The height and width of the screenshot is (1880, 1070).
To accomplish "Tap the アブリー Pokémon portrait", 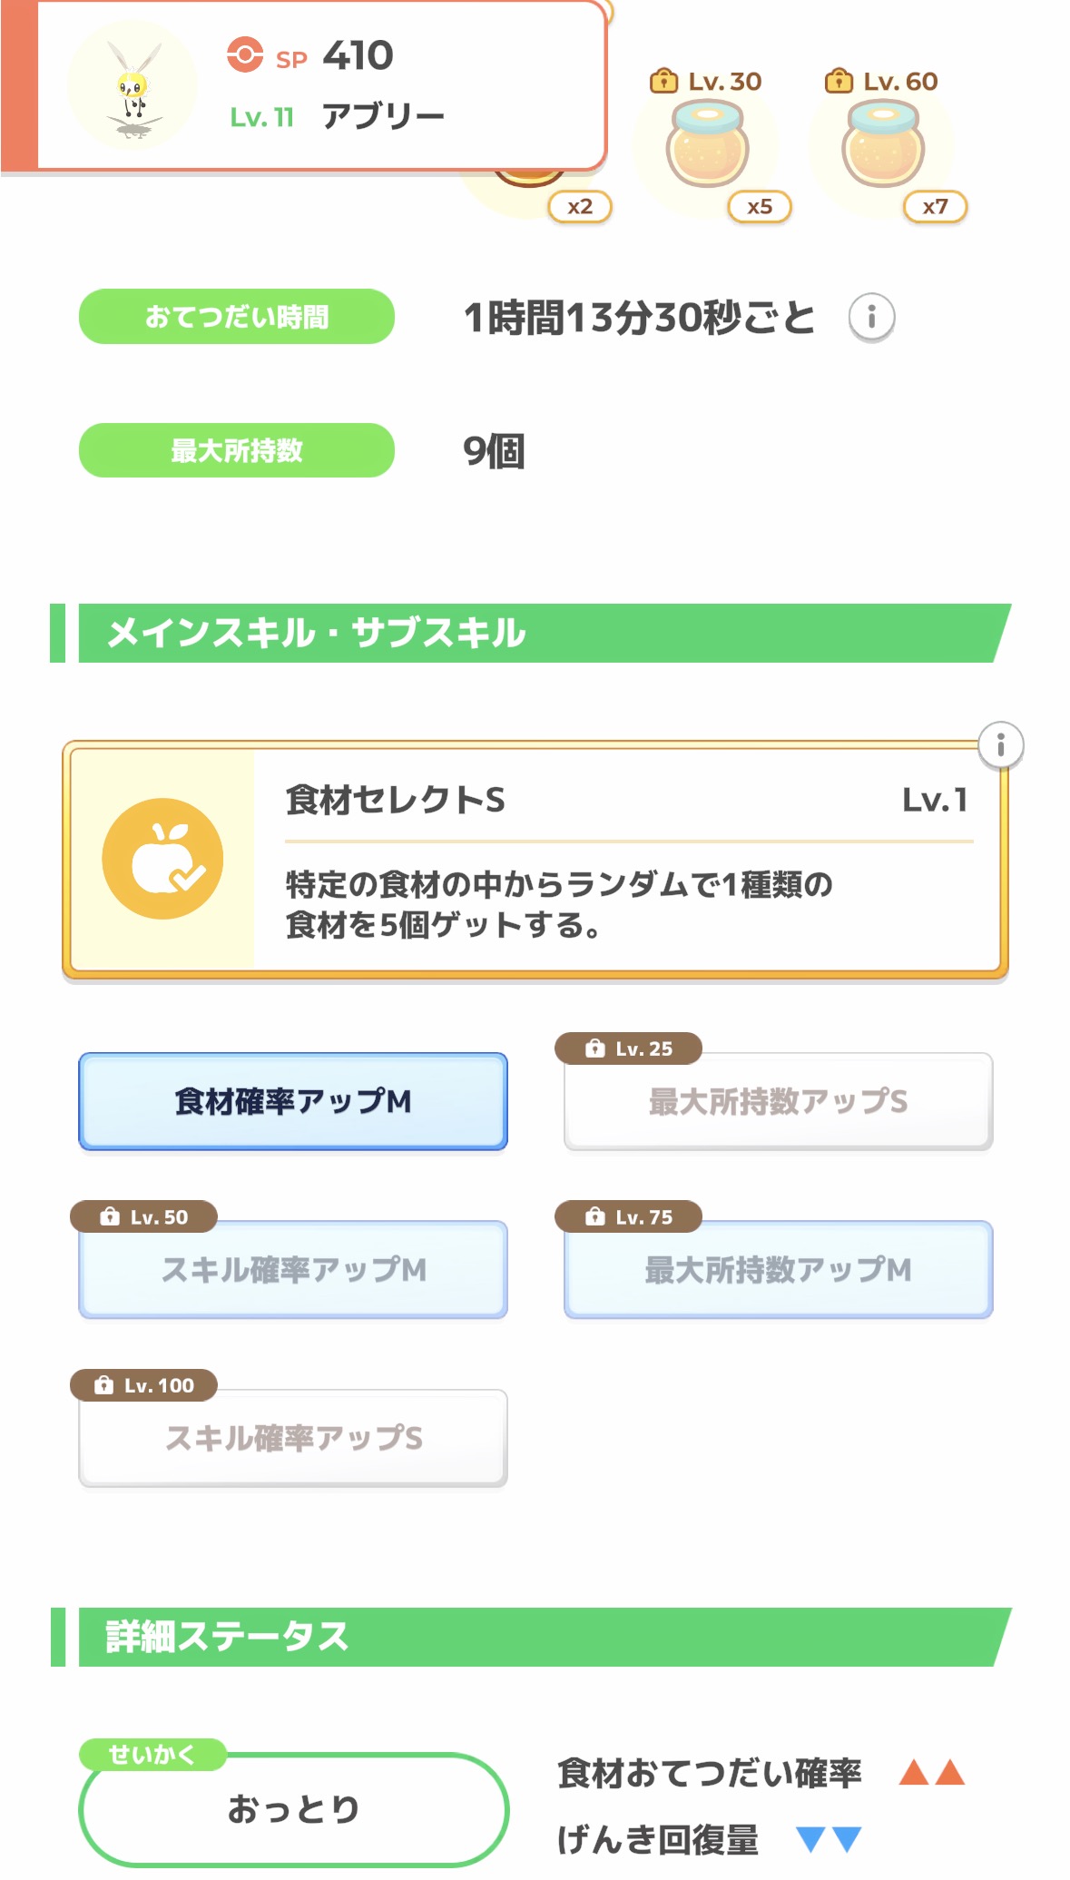I will click(x=133, y=86).
